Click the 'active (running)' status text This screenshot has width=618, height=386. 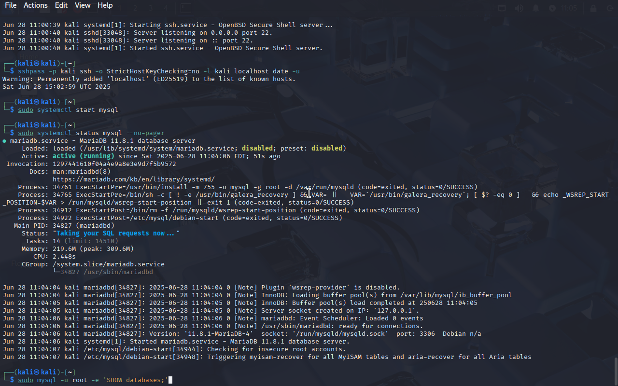[84, 156]
